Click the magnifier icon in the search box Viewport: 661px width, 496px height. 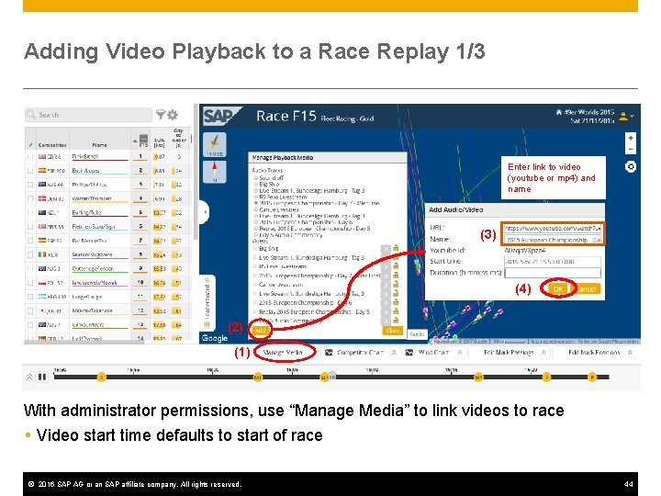31,114
